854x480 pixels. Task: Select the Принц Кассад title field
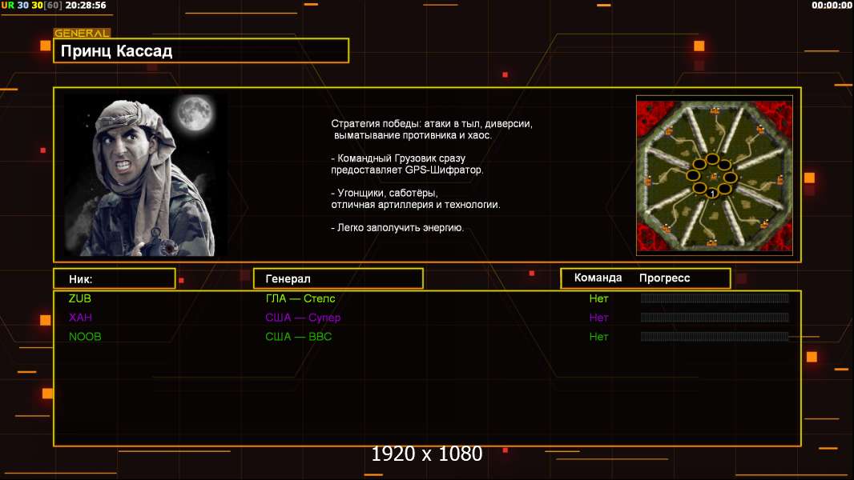click(200, 51)
